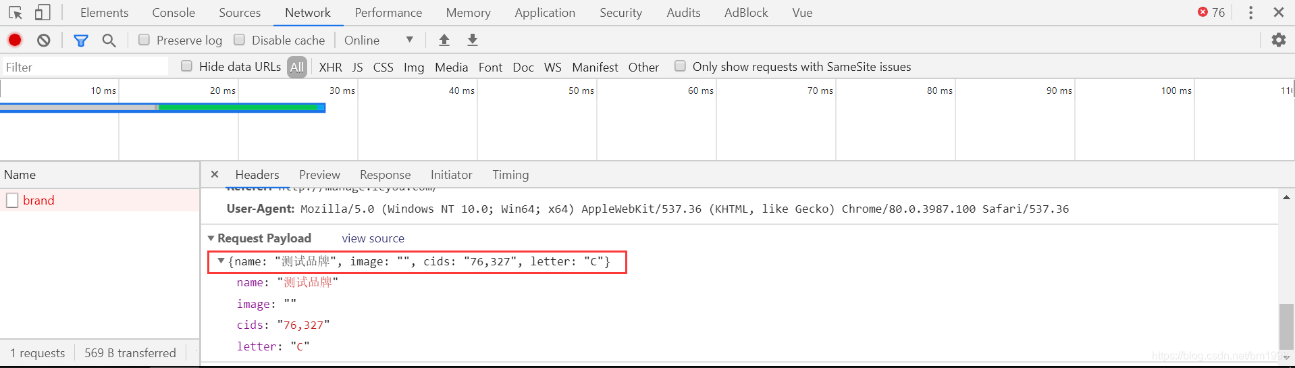Open the Audits tab
1295x368 pixels.
pyautogui.click(x=683, y=13)
